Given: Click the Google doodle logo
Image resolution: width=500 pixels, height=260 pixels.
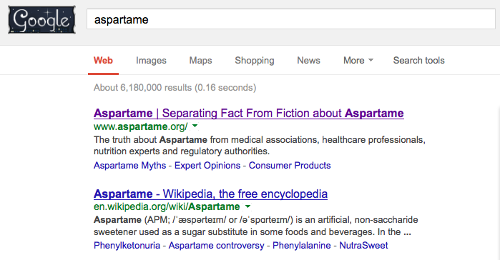Looking at the screenshot, I should coord(41,20).
